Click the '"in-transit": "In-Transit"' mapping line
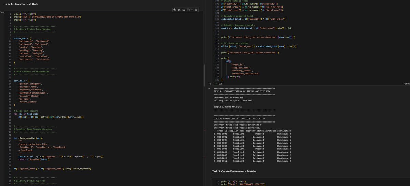This screenshot has height=186, width=410. 35,59
